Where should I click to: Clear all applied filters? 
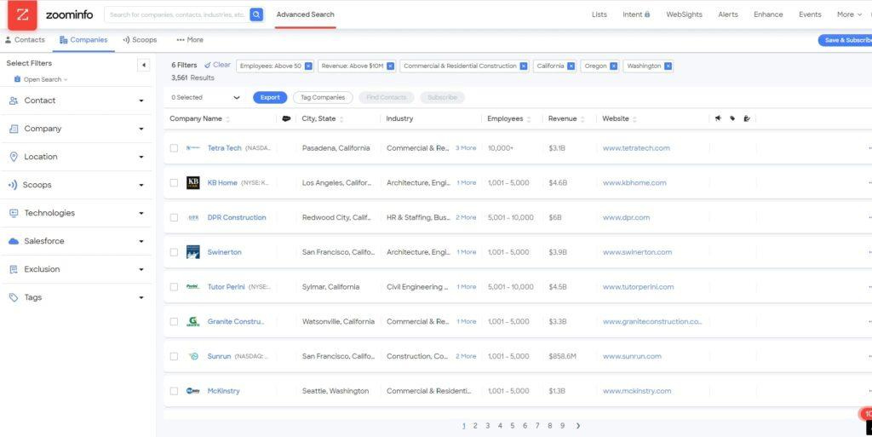coord(217,65)
